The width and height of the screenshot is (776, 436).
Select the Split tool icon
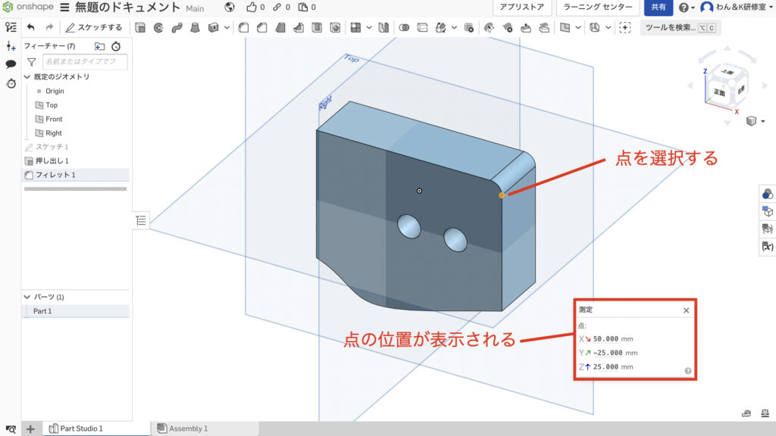pyautogui.click(x=422, y=28)
